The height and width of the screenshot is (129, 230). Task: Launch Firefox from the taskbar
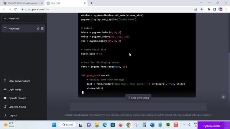pyautogui.click(x=121, y=125)
